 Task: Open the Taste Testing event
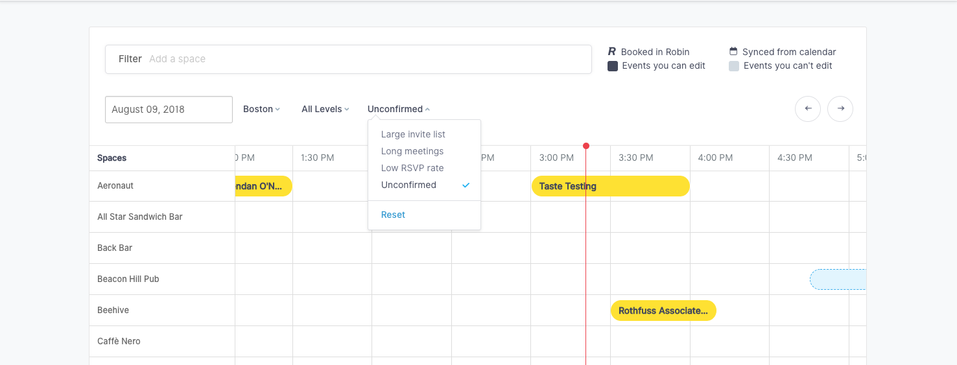tap(610, 186)
